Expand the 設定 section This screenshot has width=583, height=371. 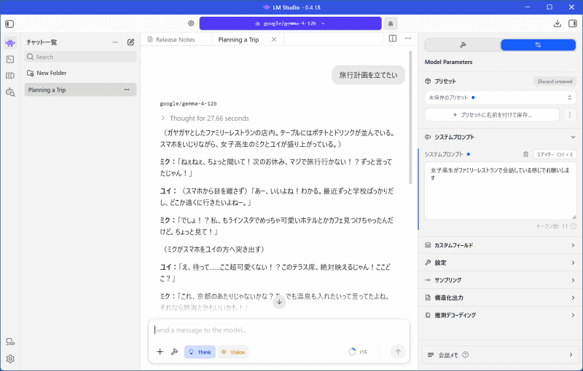501,263
